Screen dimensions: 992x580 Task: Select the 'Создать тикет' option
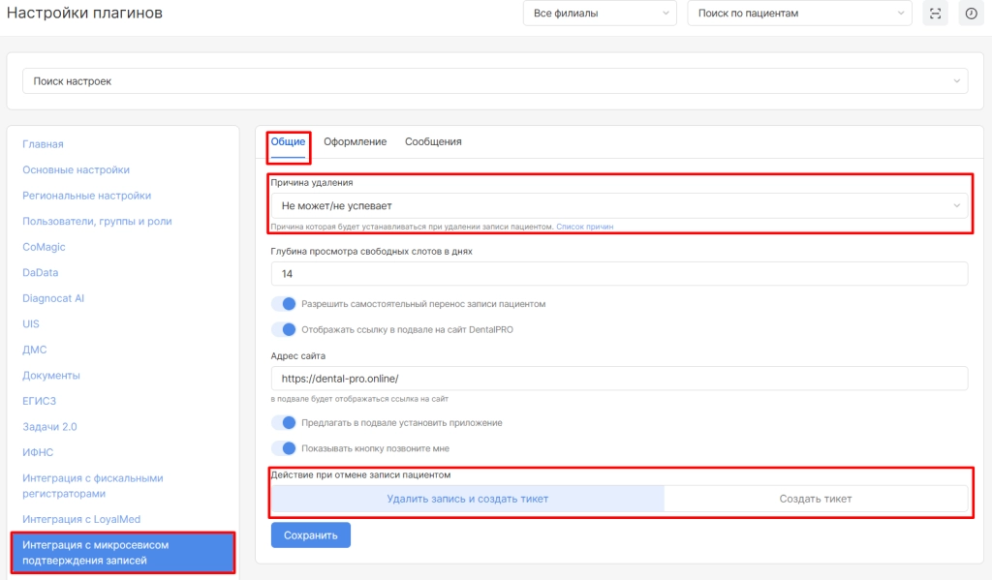816,499
